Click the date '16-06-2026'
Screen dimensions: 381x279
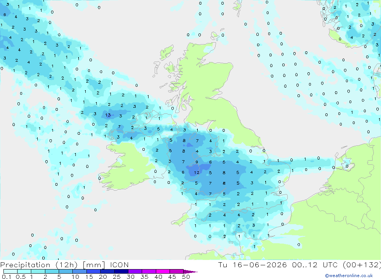click(x=260, y=265)
